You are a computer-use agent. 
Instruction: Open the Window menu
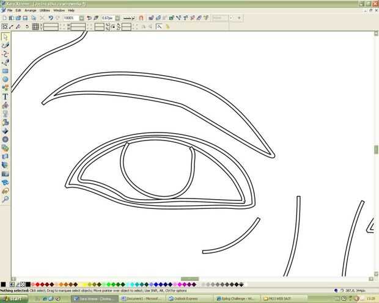[59, 10]
